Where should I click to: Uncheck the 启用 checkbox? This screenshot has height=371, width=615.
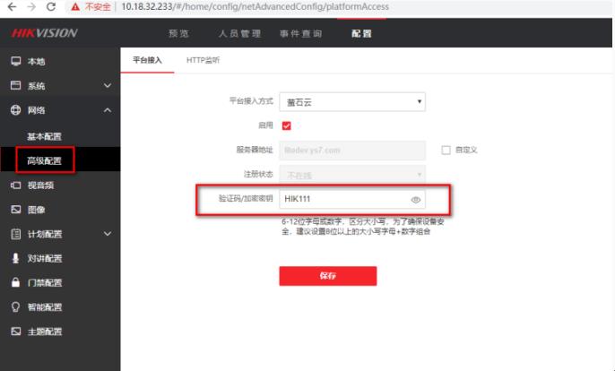(286, 125)
